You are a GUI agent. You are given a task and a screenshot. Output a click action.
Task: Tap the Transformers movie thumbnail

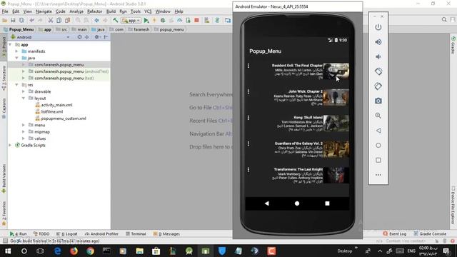pyautogui.click(x=336, y=175)
